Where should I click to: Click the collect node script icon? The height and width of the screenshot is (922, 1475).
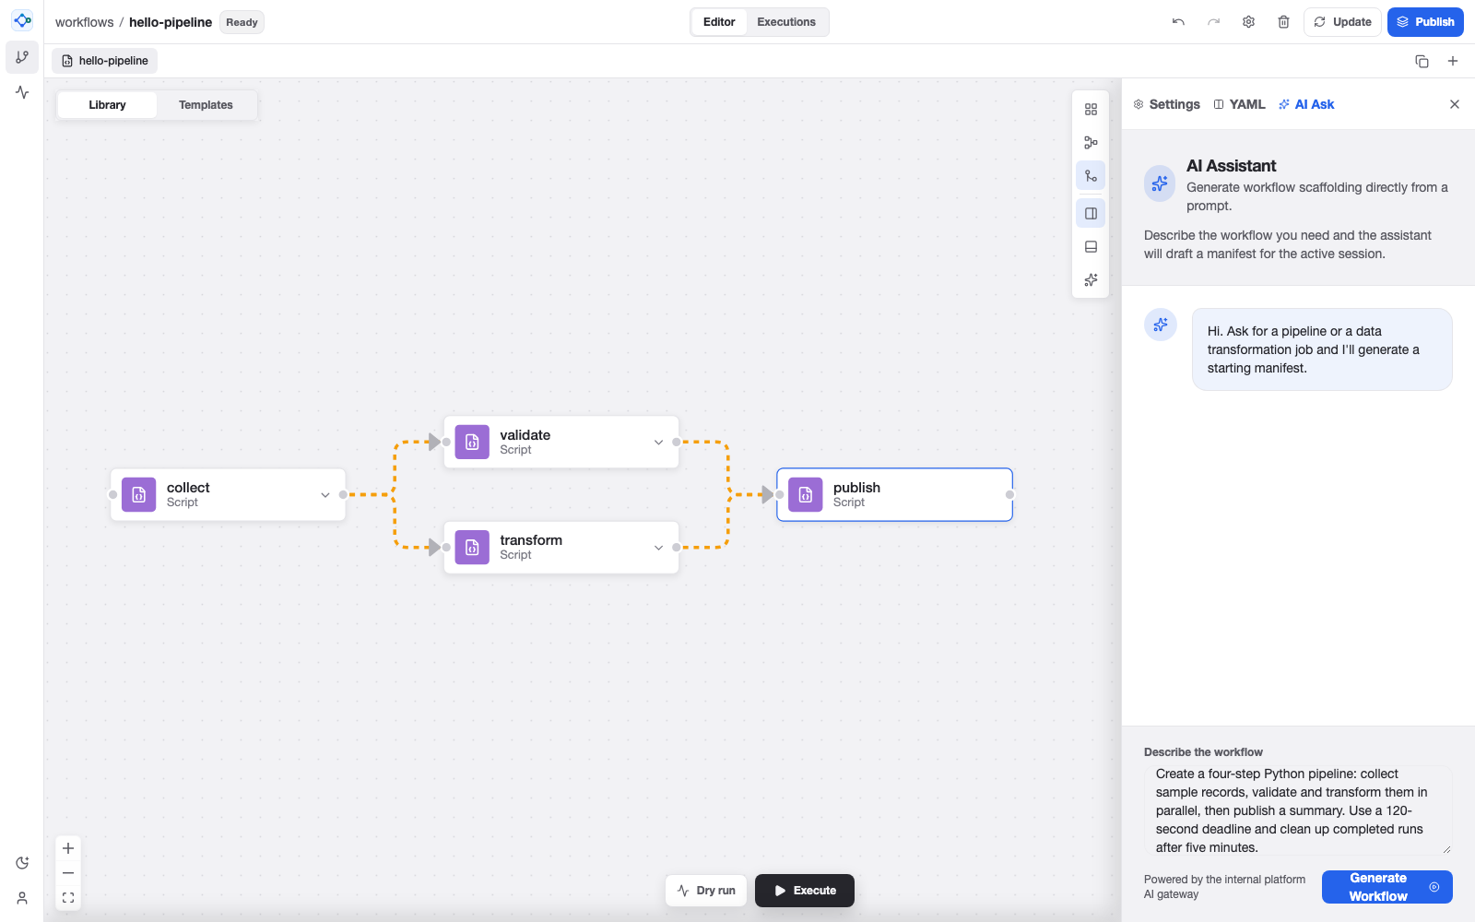[139, 495]
